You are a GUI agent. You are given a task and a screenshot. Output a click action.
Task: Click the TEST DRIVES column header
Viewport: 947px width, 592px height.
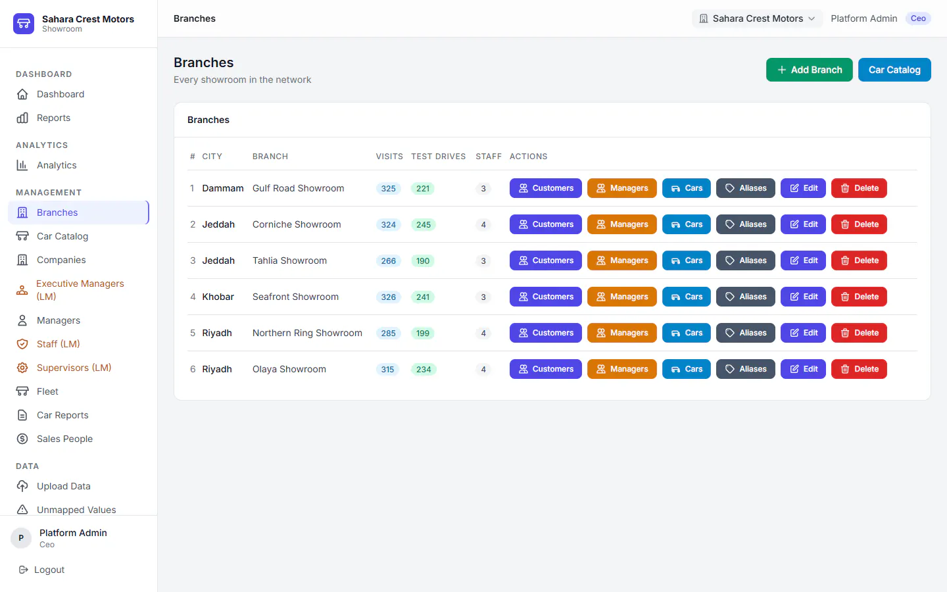(x=439, y=157)
